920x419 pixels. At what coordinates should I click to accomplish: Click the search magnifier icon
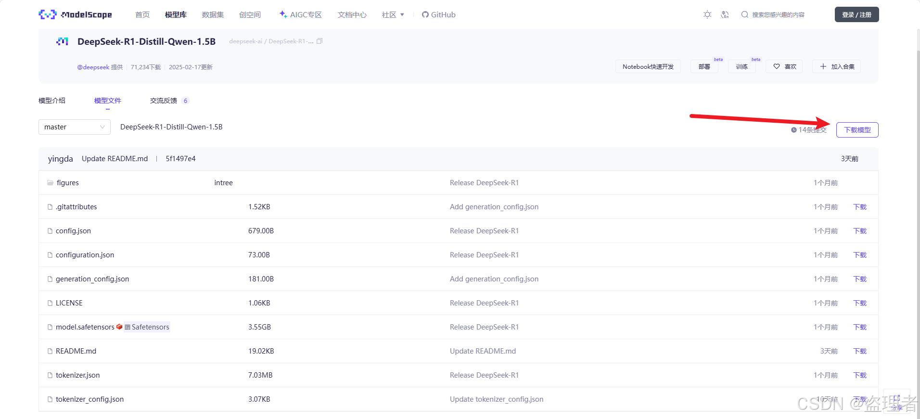pos(745,14)
